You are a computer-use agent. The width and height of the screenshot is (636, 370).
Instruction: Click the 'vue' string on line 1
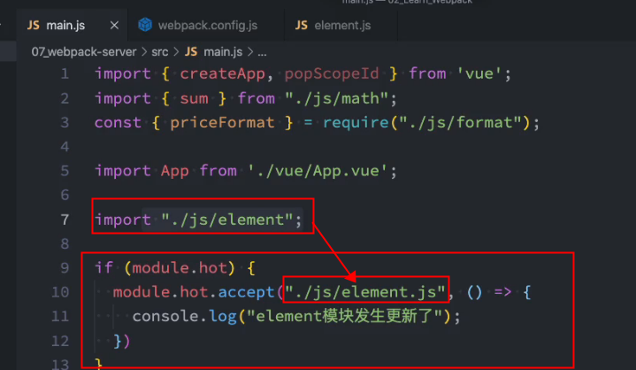(479, 73)
